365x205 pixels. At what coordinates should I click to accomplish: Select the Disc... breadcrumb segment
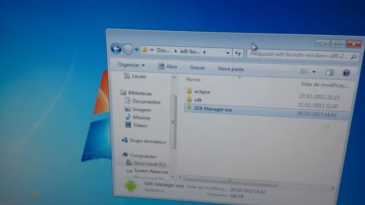(x=164, y=51)
